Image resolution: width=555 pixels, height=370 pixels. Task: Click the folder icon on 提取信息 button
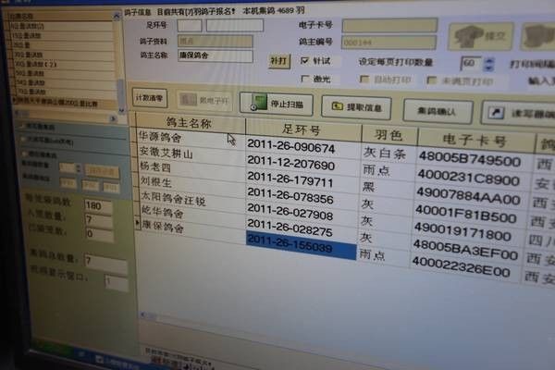[337, 105]
